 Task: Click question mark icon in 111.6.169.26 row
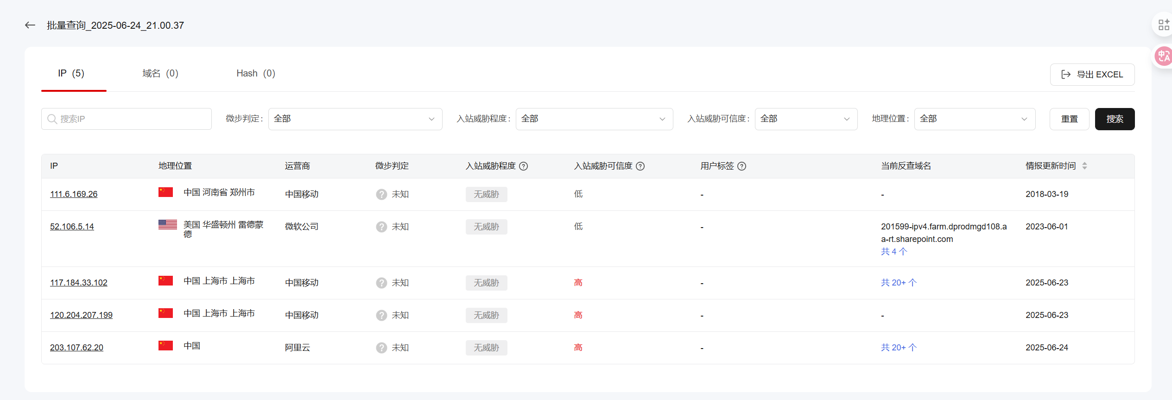coord(381,195)
